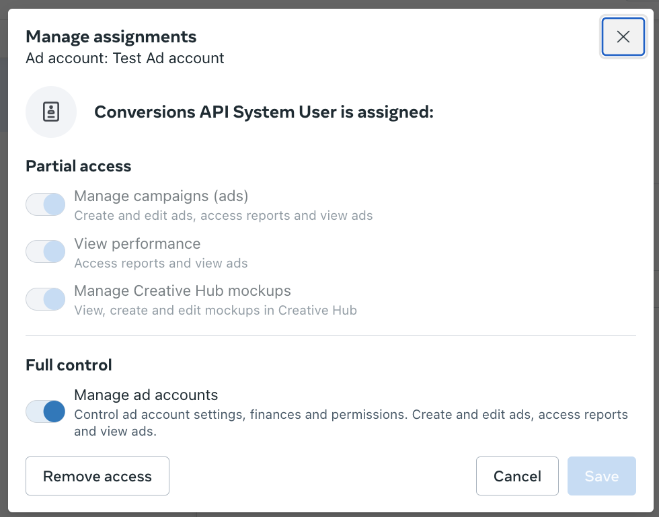Click 'Manage campaigns (ads)' label
This screenshot has height=517, width=659.
161,196
